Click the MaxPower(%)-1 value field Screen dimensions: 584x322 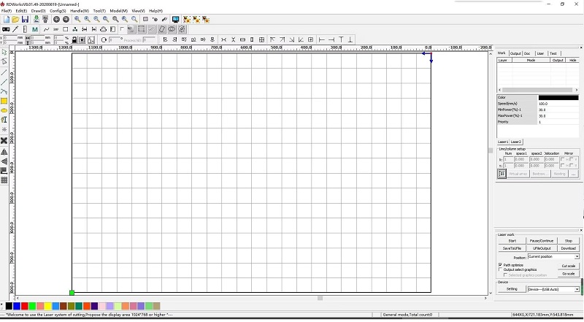558,116
